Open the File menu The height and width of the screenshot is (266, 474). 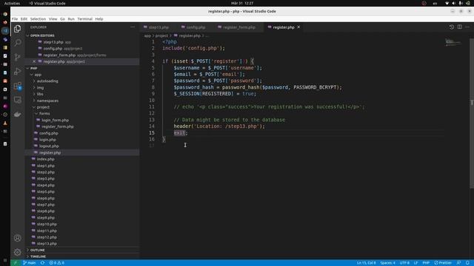15,18
